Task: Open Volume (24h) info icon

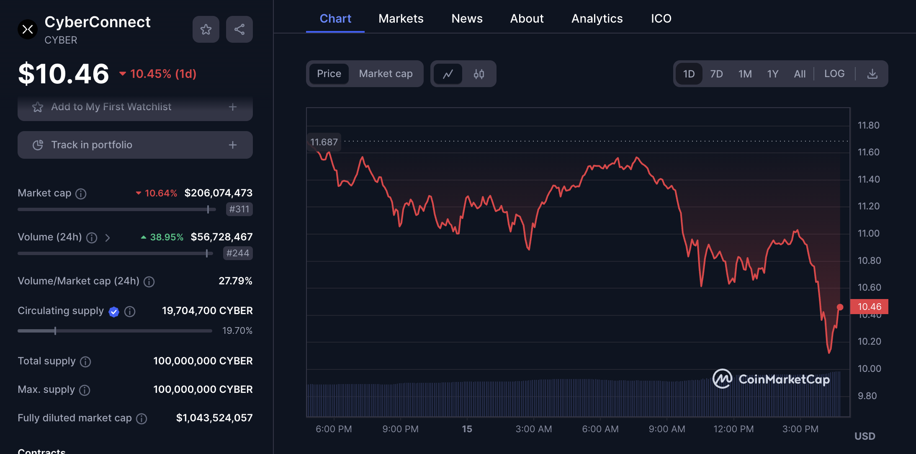Action: pyautogui.click(x=92, y=238)
